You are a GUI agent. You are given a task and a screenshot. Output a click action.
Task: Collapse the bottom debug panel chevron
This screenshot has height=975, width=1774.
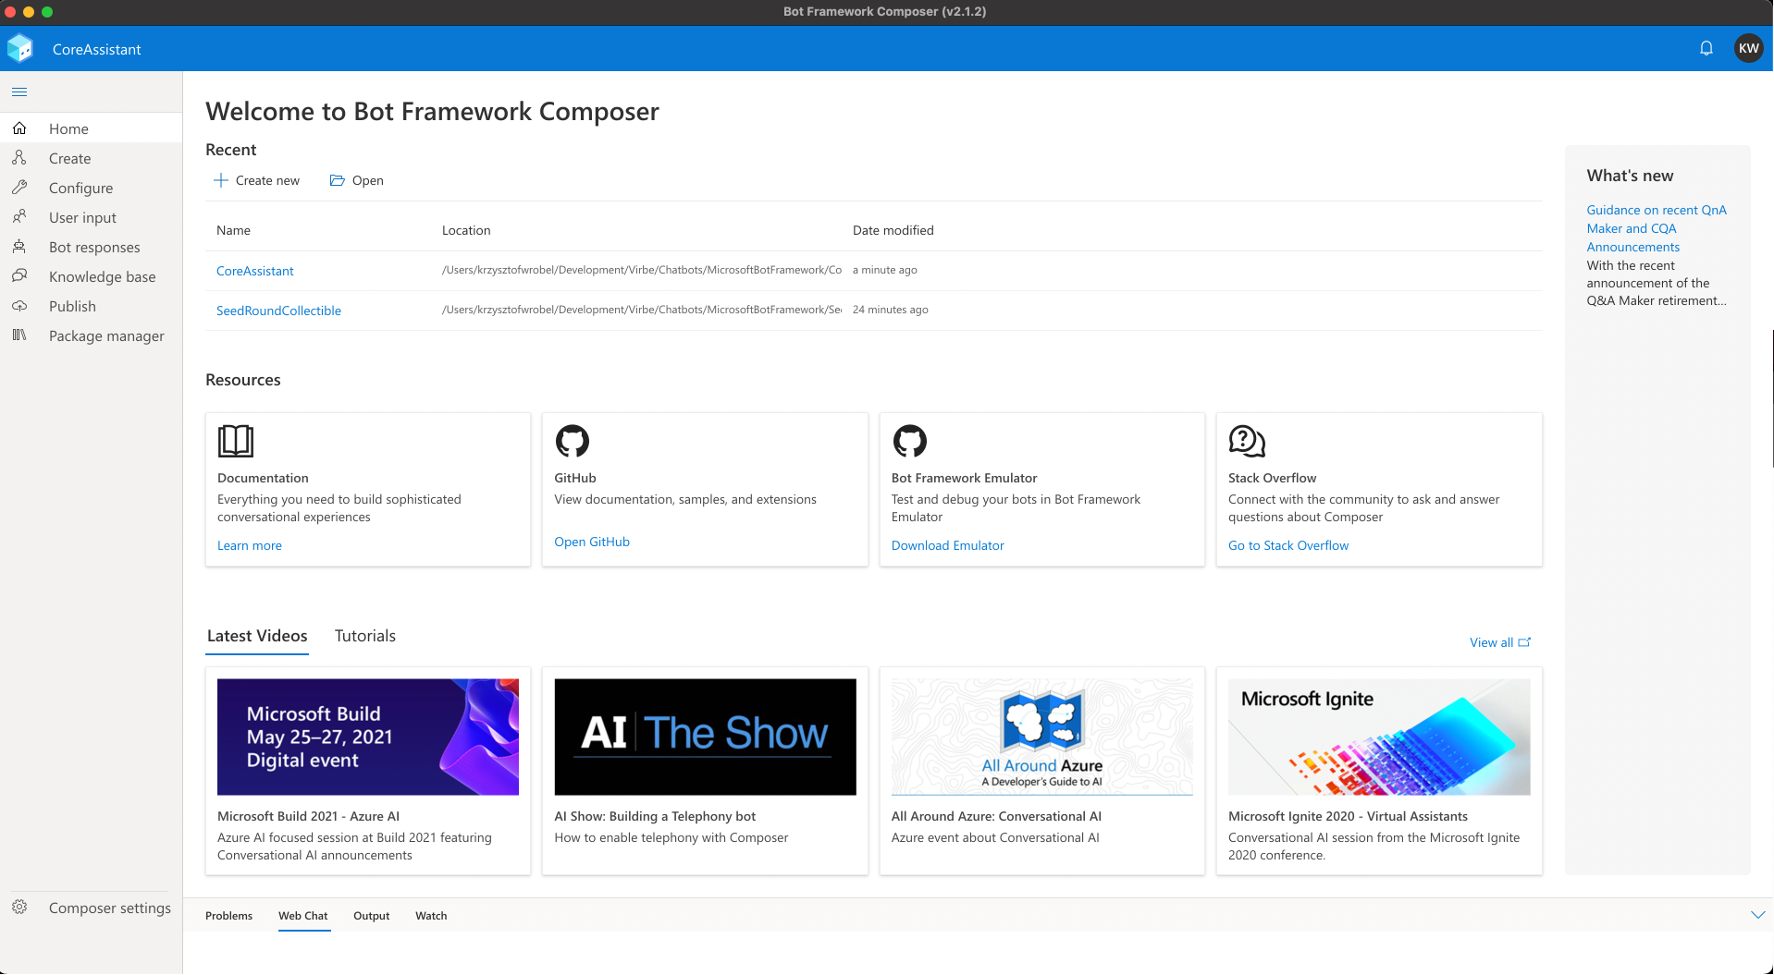point(1757,915)
